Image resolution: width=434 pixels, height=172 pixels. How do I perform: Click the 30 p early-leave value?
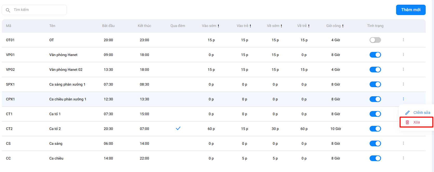coord(275,129)
